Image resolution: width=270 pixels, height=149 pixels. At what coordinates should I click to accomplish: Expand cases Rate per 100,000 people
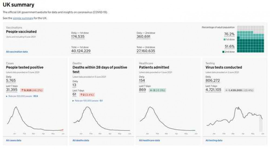pos(22,96)
